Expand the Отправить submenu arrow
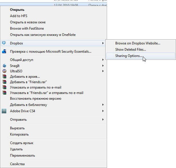 (103, 119)
